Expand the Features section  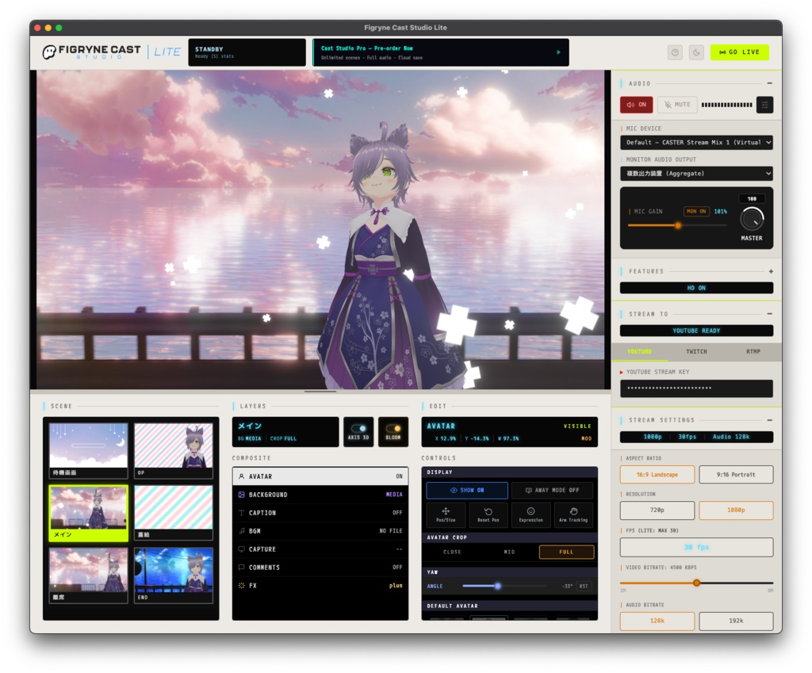771,271
